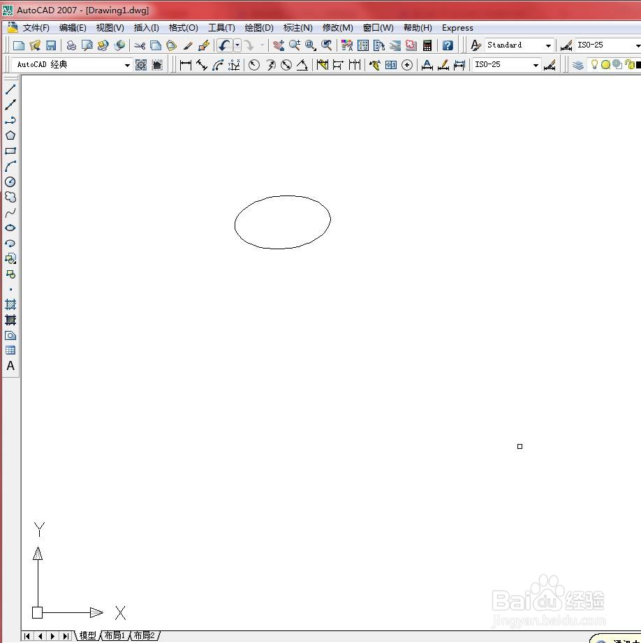Click the Zoom Realtime icon

click(x=295, y=45)
